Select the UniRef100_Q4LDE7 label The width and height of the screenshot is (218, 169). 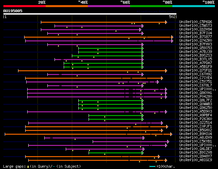point(196,149)
